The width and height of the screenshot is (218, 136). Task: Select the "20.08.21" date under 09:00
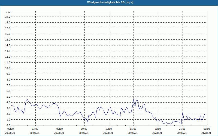click(x=84, y=133)
